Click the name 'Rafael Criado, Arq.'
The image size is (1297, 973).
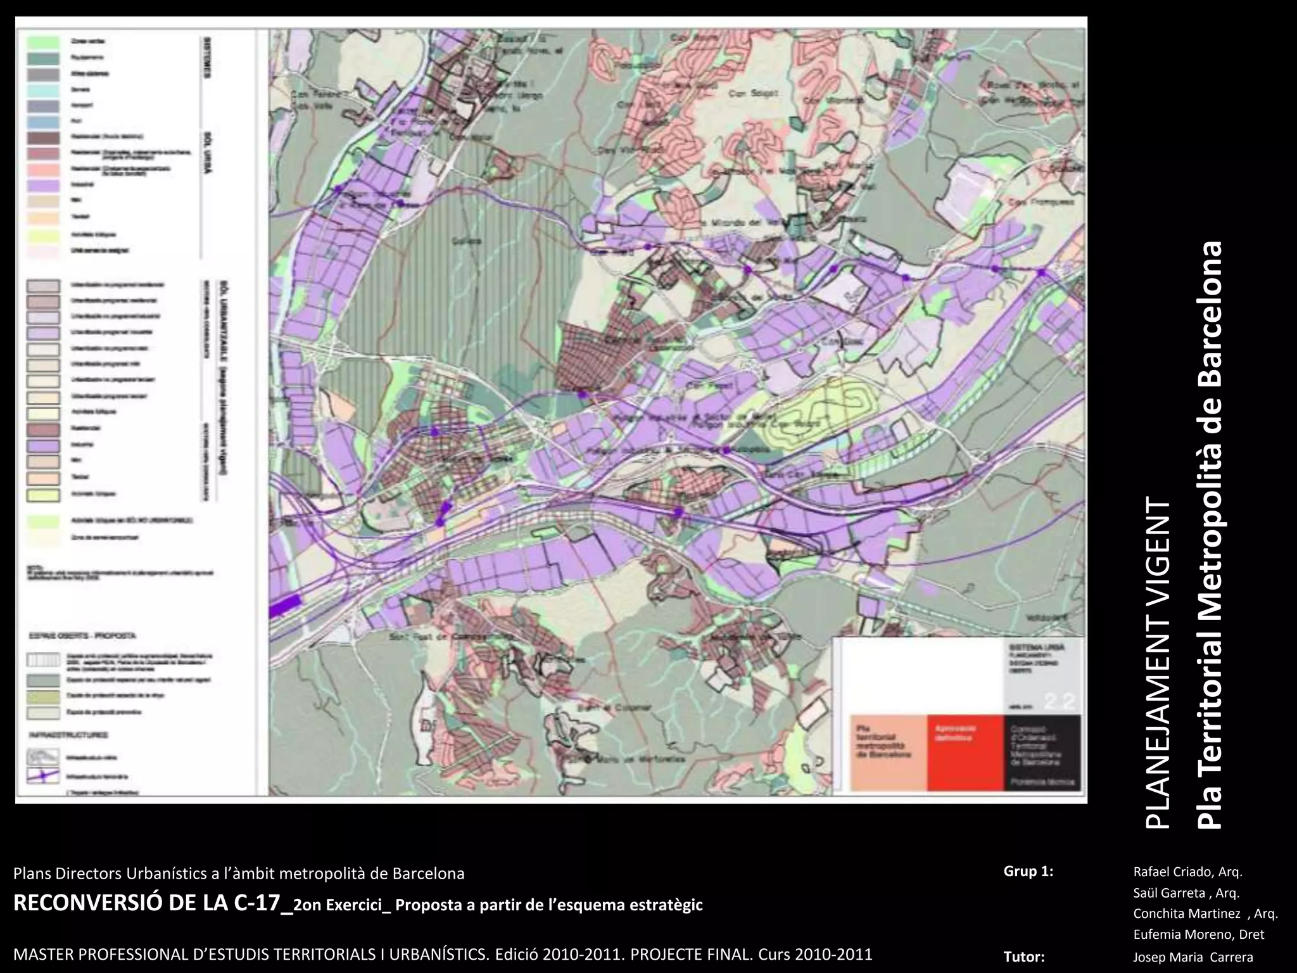click(1187, 872)
